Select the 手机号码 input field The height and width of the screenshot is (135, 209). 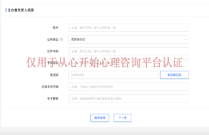pyautogui.click(x=128, y=63)
